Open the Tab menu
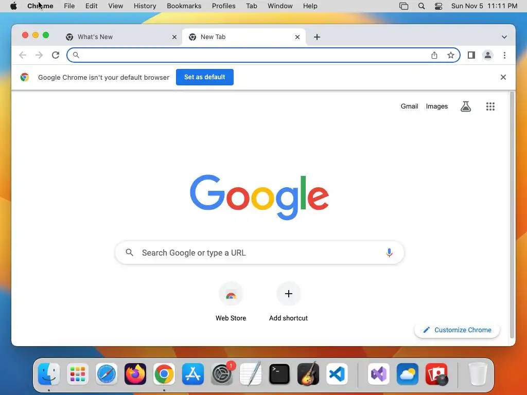Image resolution: width=527 pixels, height=395 pixels. click(251, 6)
